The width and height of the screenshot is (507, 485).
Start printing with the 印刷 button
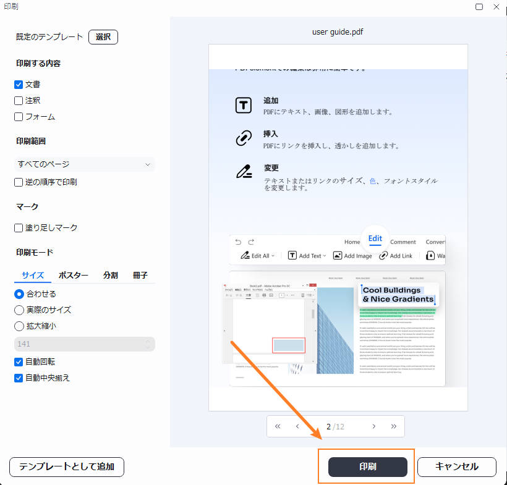point(366,467)
